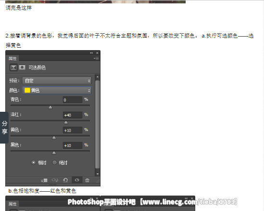Viewport: 264px width, 211px height.
Task: Click the 青色 value field showing 0
Action: click(73, 100)
